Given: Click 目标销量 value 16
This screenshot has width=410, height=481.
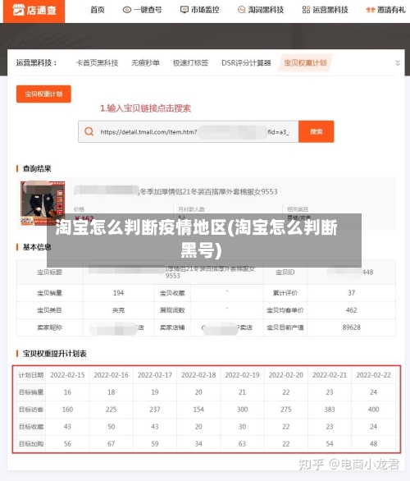Looking at the screenshot, I should pyautogui.click(x=67, y=392).
